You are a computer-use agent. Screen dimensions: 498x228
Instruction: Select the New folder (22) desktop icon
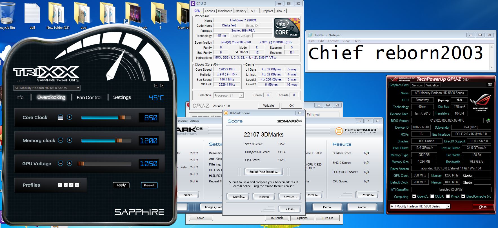point(58,15)
